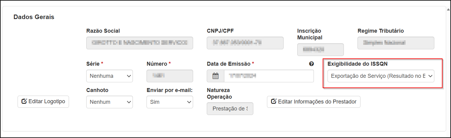This screenshot has width=451, height=138.
Task: Click the help question mark icon
Action: point(311,64)
